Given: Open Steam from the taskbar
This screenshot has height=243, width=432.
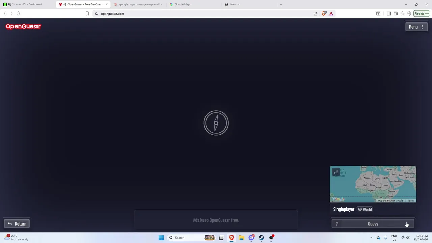Looking at the screenshot, I should 261,238.
